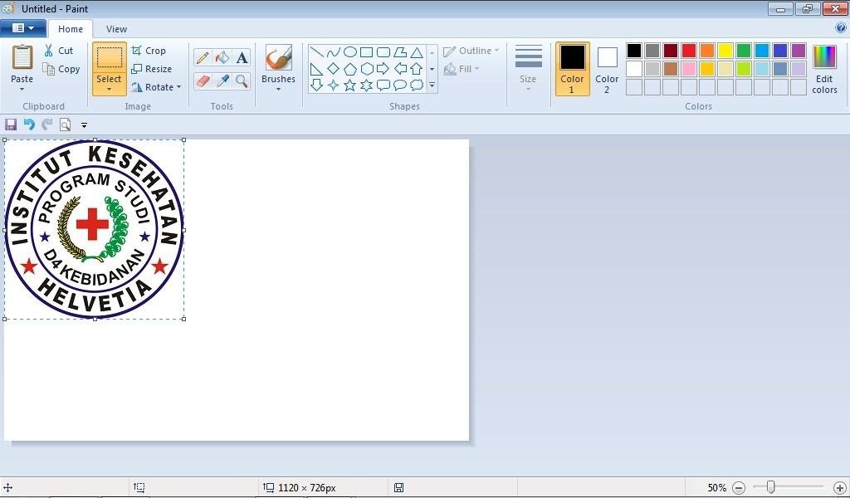This screenshot has height=498, width=850.
Task: Choose the Diamond shape
Action: 334,69
